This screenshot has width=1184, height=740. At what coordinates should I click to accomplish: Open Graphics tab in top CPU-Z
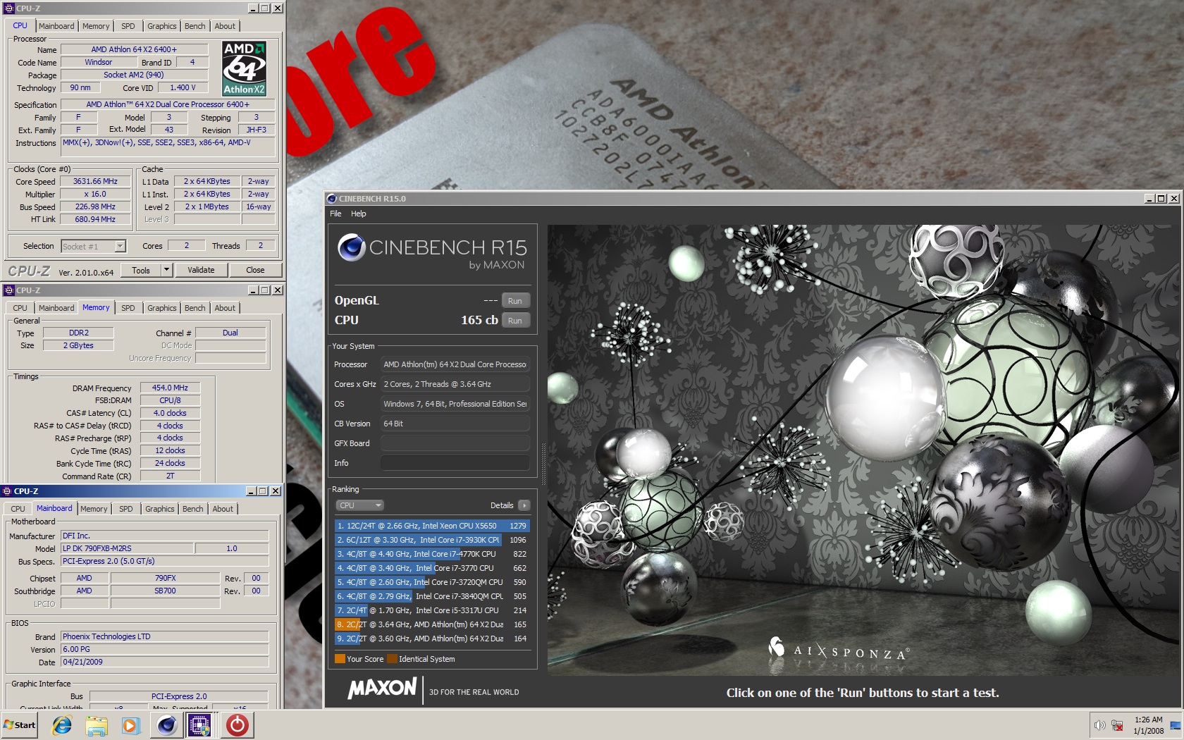(162, 26)
